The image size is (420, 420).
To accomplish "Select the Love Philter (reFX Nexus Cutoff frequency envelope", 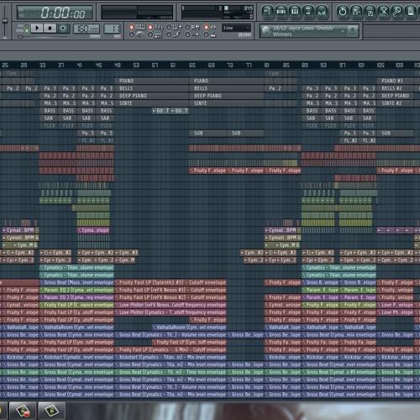I will pos(171,305).
